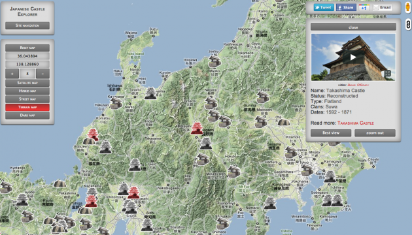This screenshot has width=412, height=235.
Task: Click the Street View pegman icon
Action: tap(408, 8)
